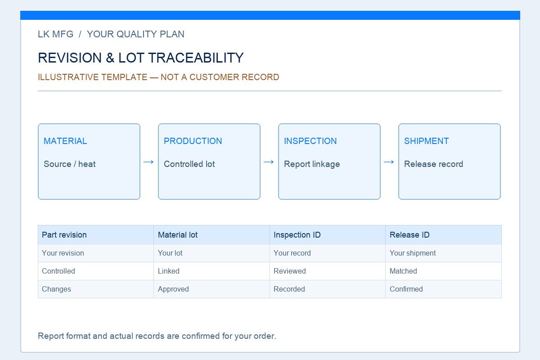The image size is (540, 360).
Task: Select the Matched table cell
Action: (x=443, y=271)
